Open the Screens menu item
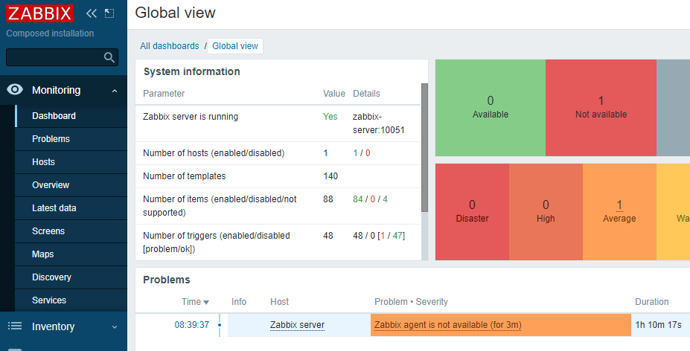The image size is (690, 351). [x=71, y=231]
